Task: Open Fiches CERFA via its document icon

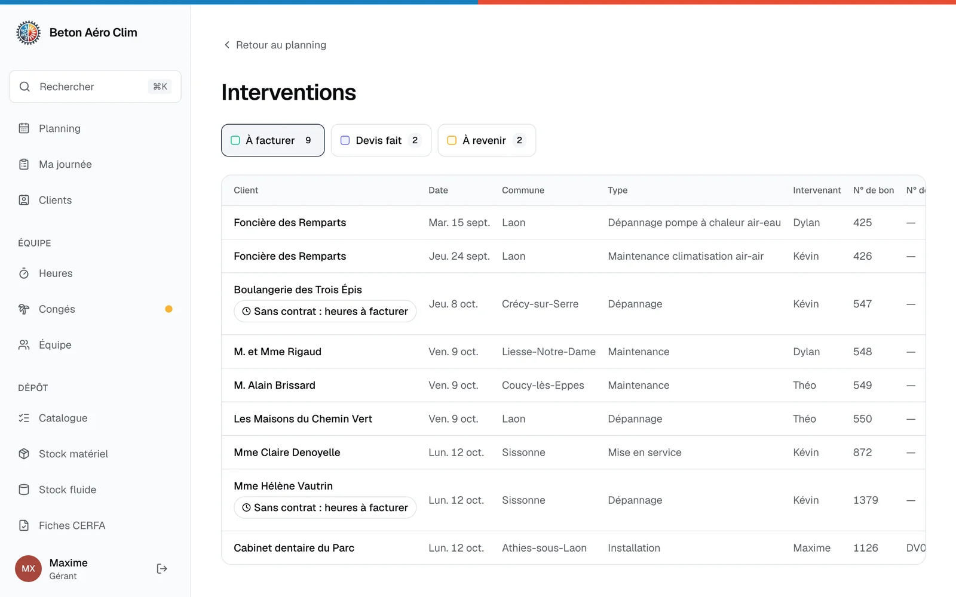Action: click(x=24, y=525)
